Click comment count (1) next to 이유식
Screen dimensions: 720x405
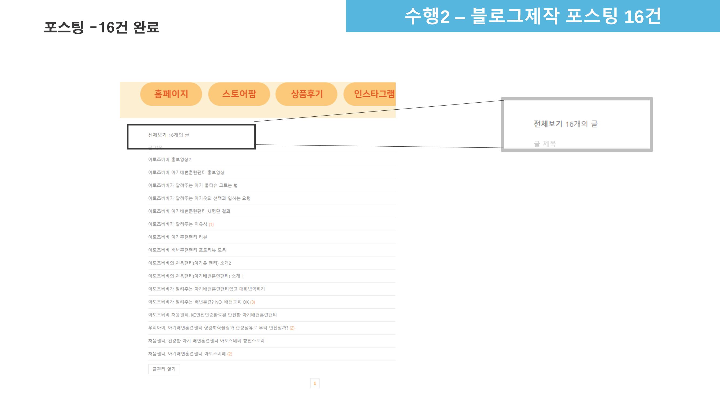tap(211, 224)
